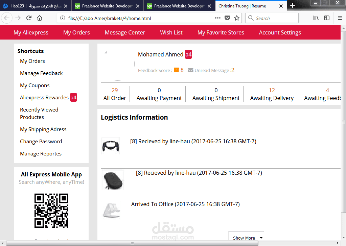Open My Favorite Stores in navbar
Viewport: 346px width, 246px height.
tap(221, 32)
